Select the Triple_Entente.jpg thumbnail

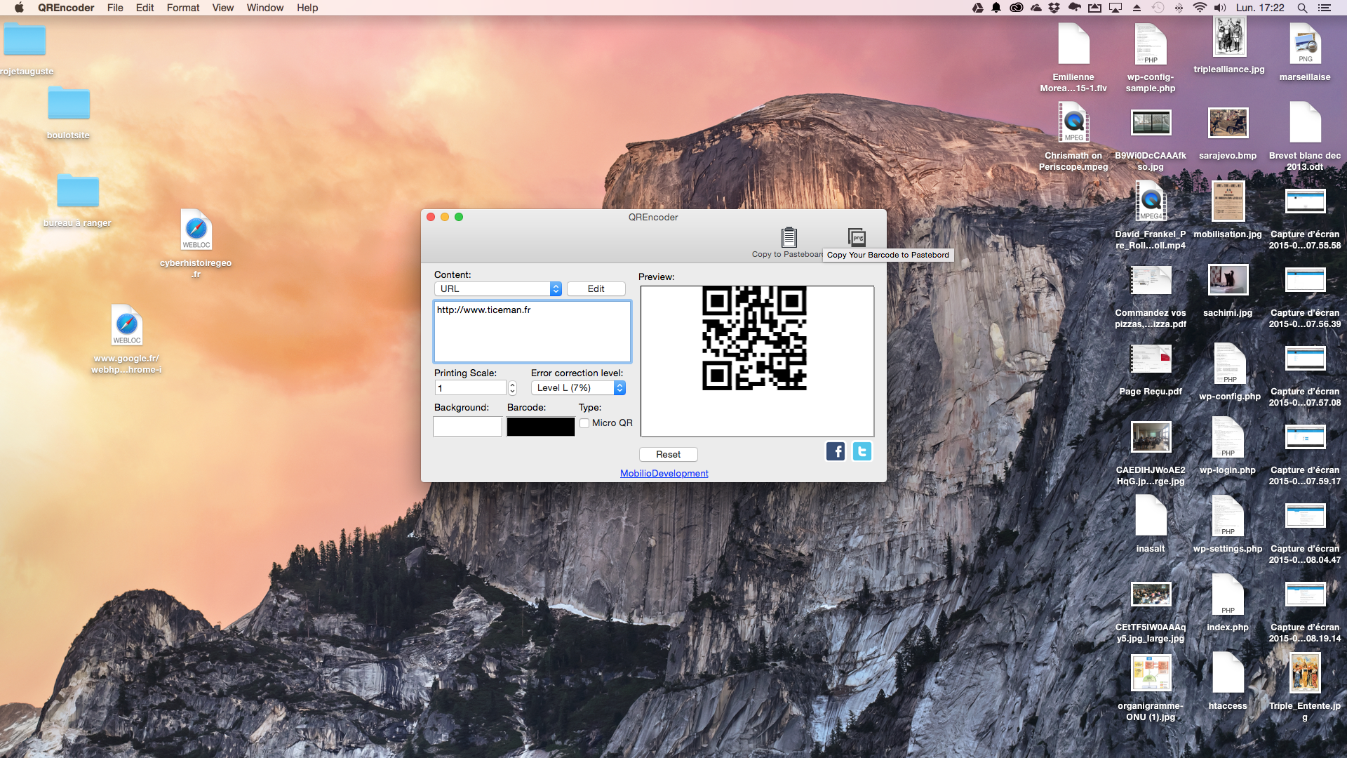pos(1305,672)
